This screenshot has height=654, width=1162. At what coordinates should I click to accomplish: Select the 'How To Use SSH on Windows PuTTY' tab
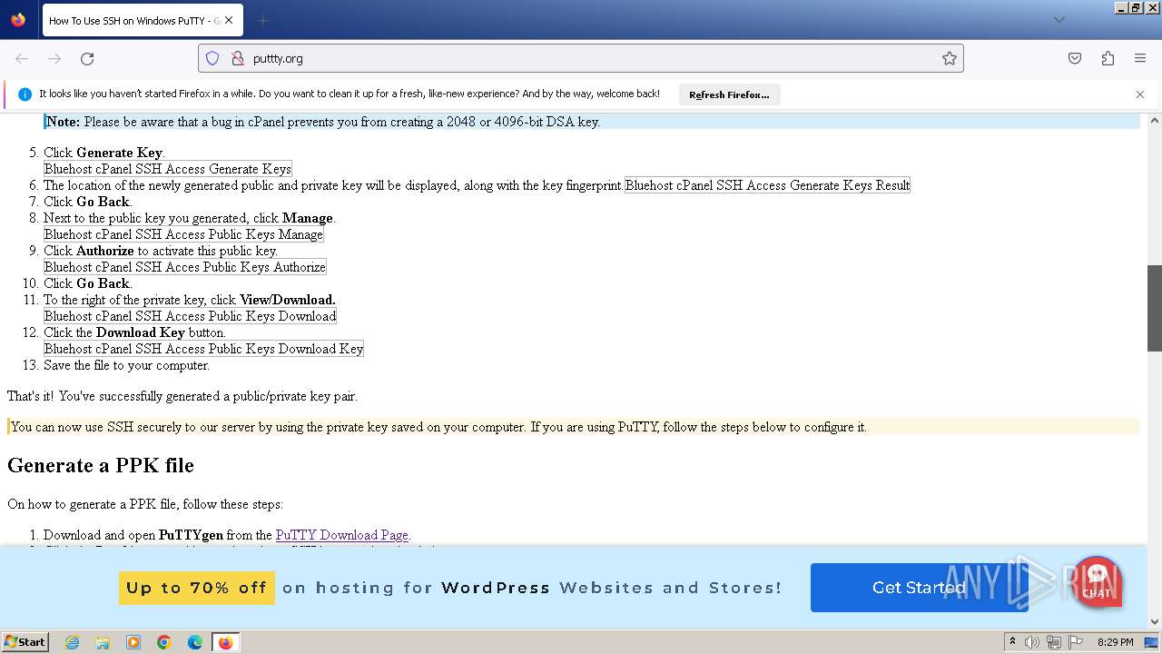click(x=141, y=20)
